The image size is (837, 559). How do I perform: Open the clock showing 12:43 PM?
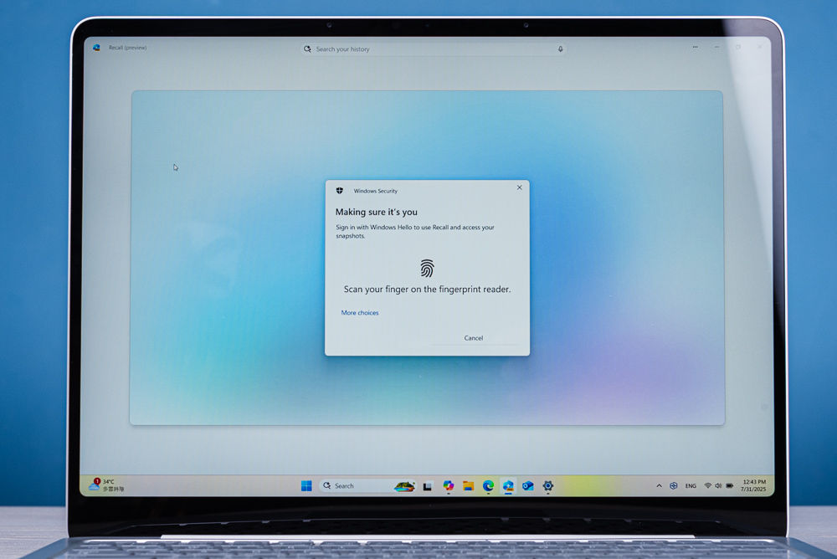[x=753, y=485]
